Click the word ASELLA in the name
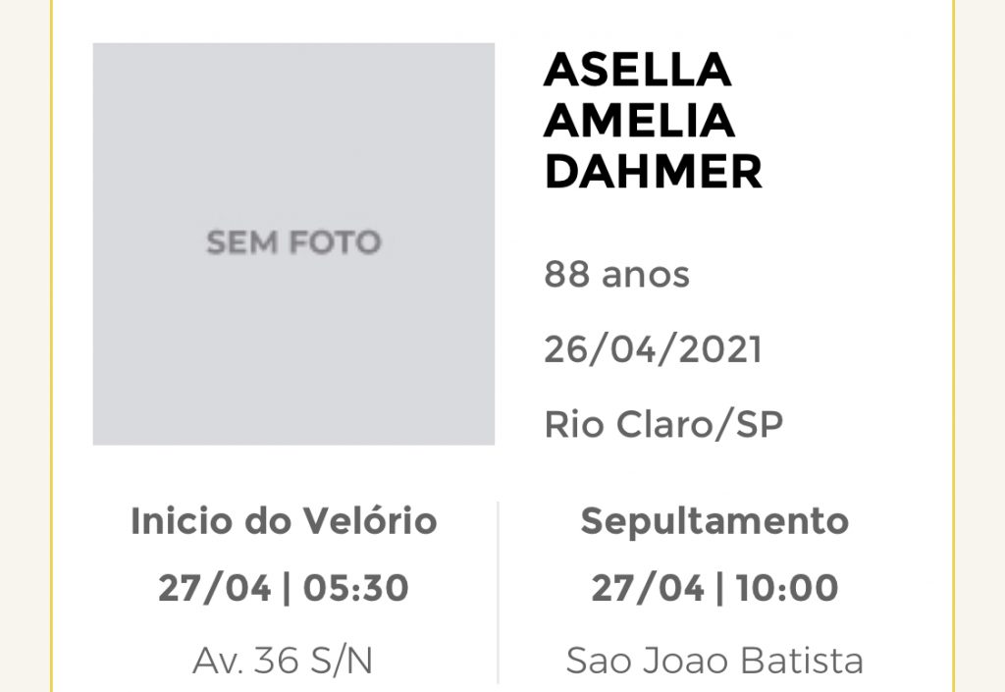 (x=638, y=69)
